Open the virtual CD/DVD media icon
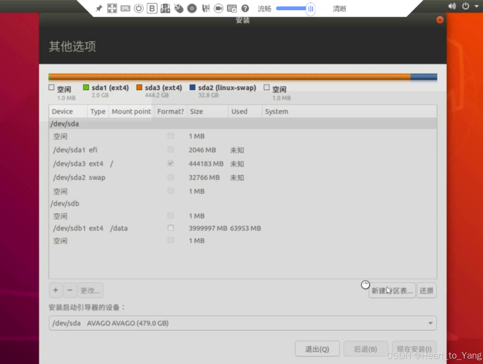This screenshot has width=483, height=364. (192, 9)
